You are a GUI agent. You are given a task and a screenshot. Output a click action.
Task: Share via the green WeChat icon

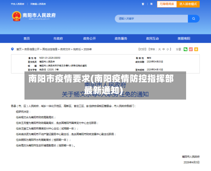tap(185, 49)
